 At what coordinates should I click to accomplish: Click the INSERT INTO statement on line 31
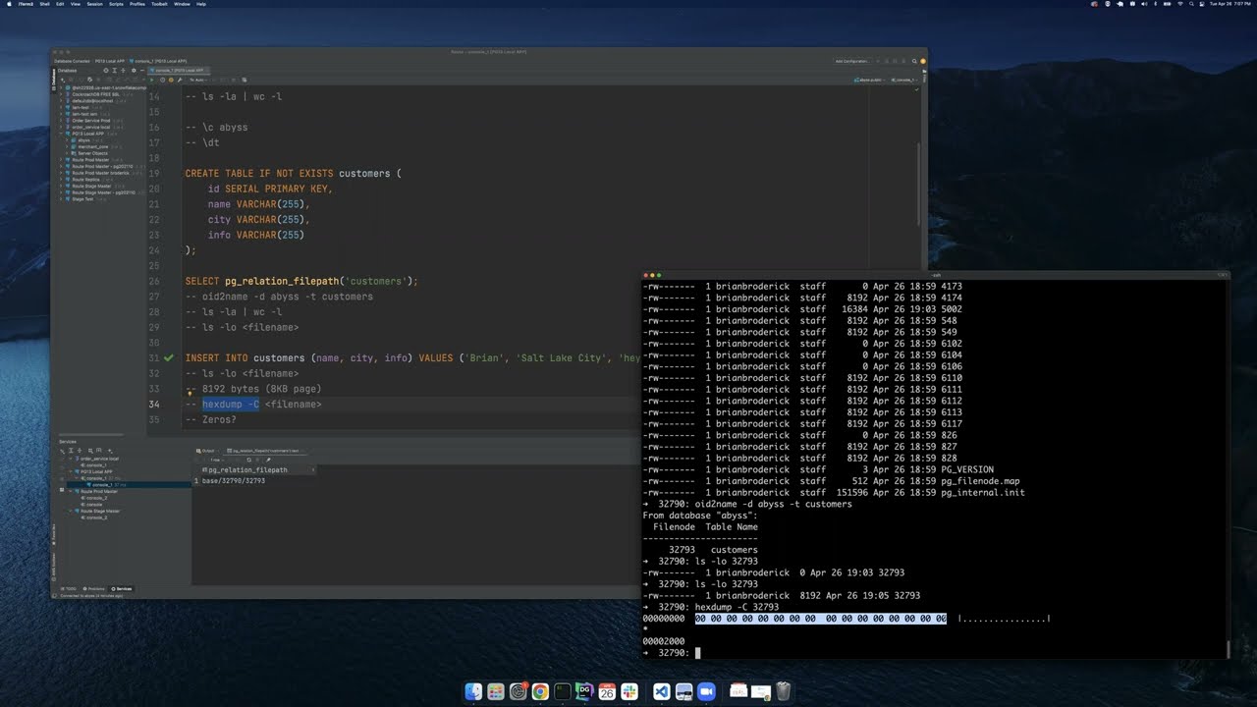click(x=412, y=358)
